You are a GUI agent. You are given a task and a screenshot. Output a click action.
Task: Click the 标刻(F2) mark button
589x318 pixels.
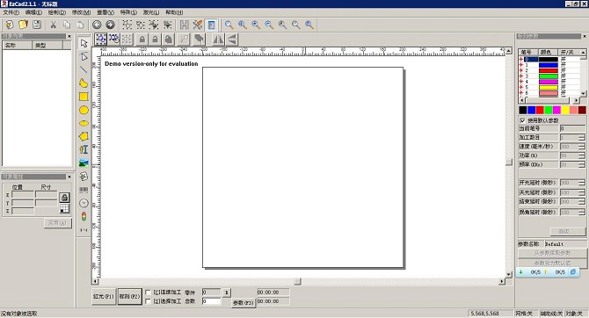coord(129,296)
